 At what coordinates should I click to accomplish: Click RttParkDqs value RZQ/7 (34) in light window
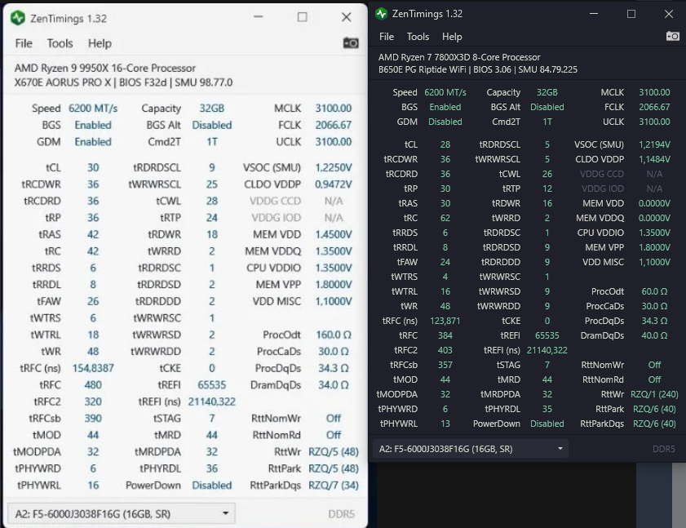pos(334,485)
